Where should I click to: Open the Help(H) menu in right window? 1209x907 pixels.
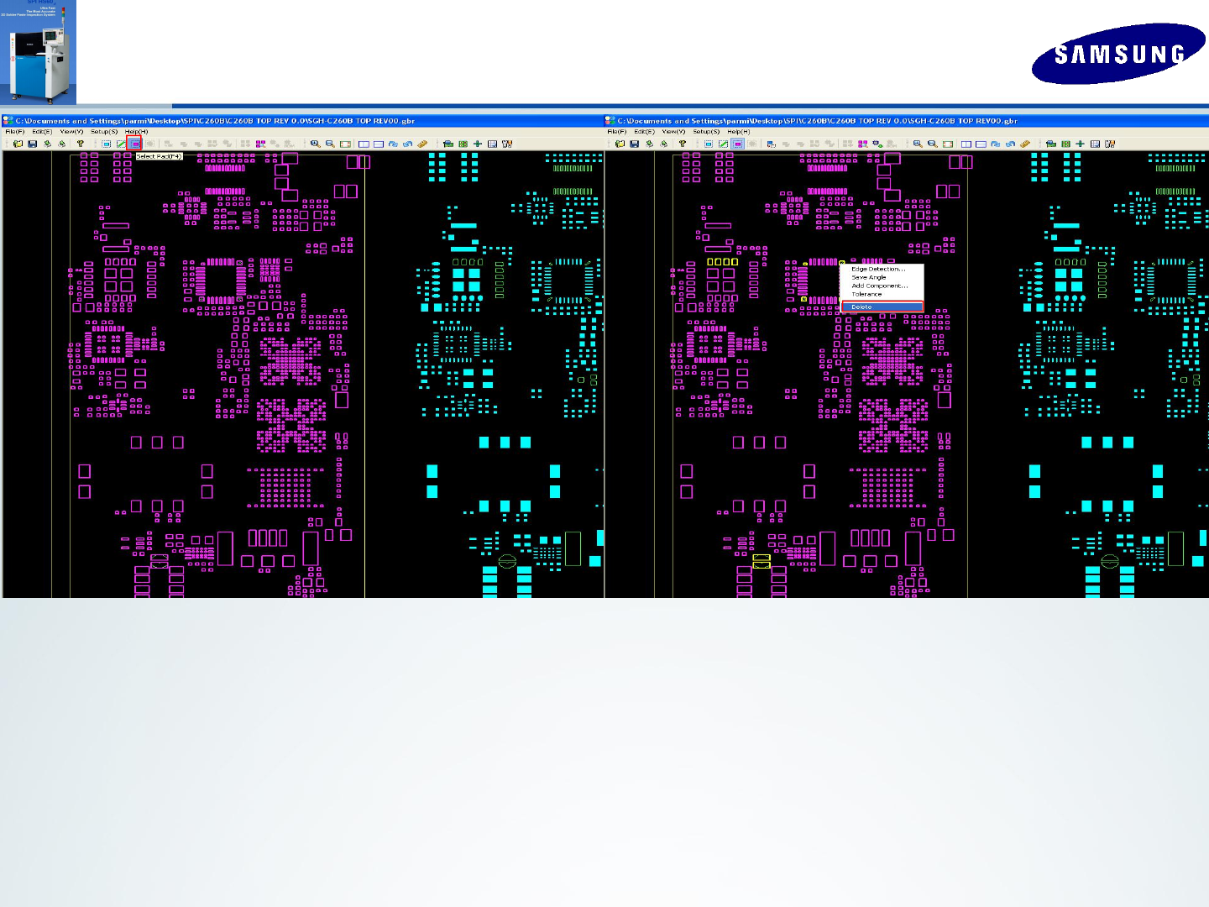tap(739, 132)
